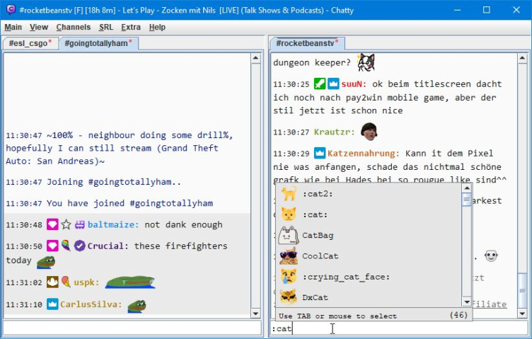
Task: Click the username suuN in chat
Action: pos(351,84)
